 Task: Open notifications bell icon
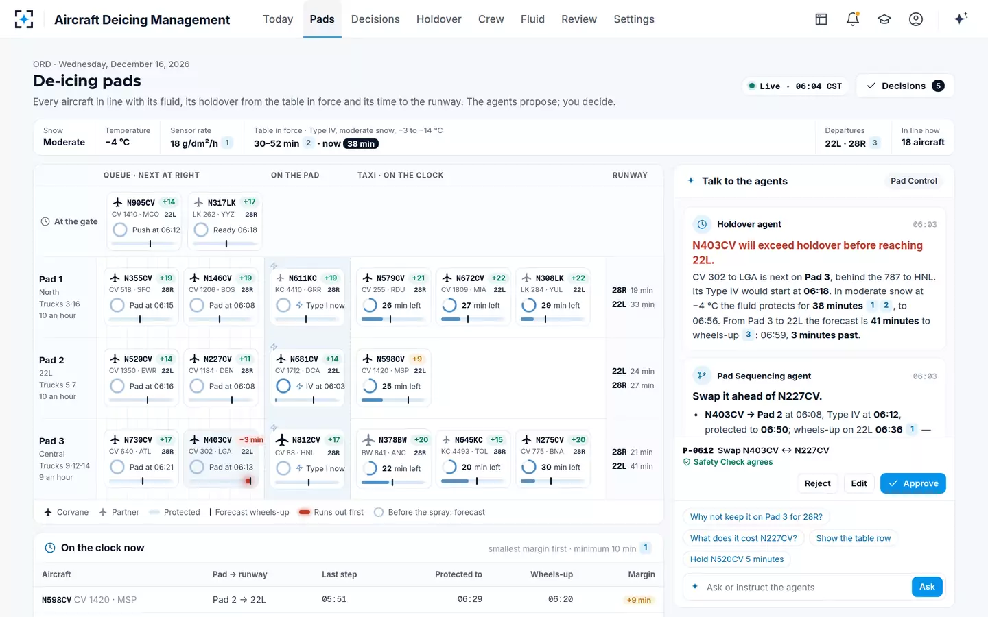(x=853, y=19)
